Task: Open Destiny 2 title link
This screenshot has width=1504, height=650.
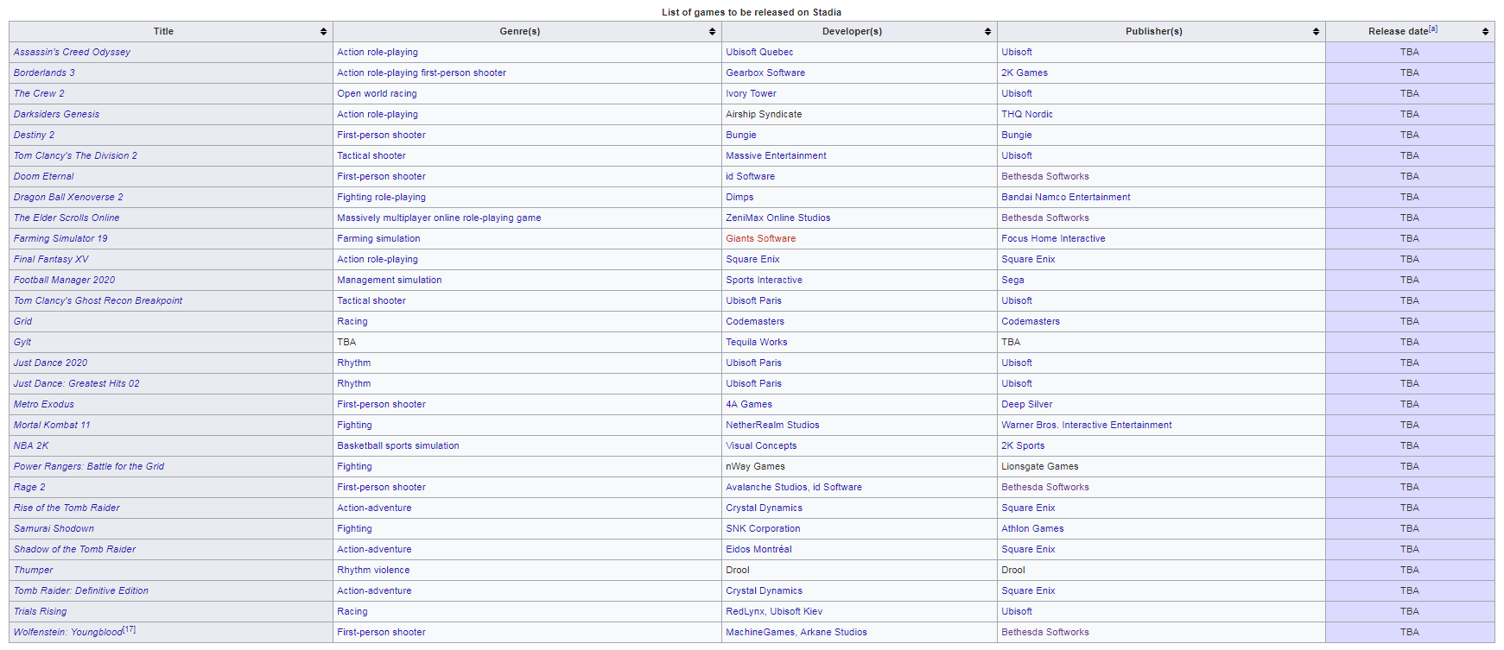Action: 34,135
